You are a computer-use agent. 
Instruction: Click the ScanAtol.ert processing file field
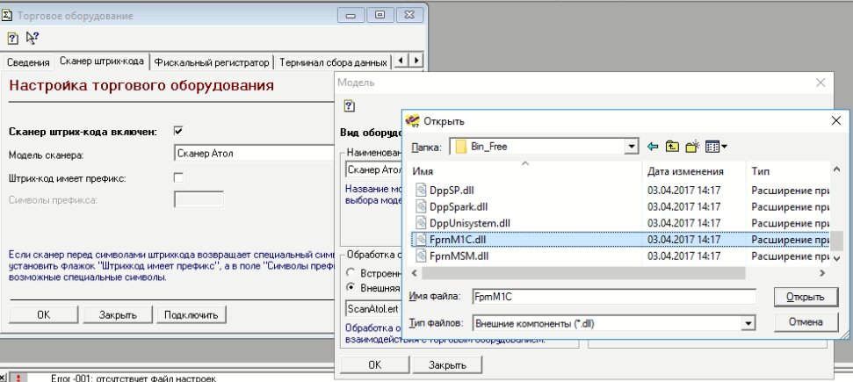tap(374, 308)
